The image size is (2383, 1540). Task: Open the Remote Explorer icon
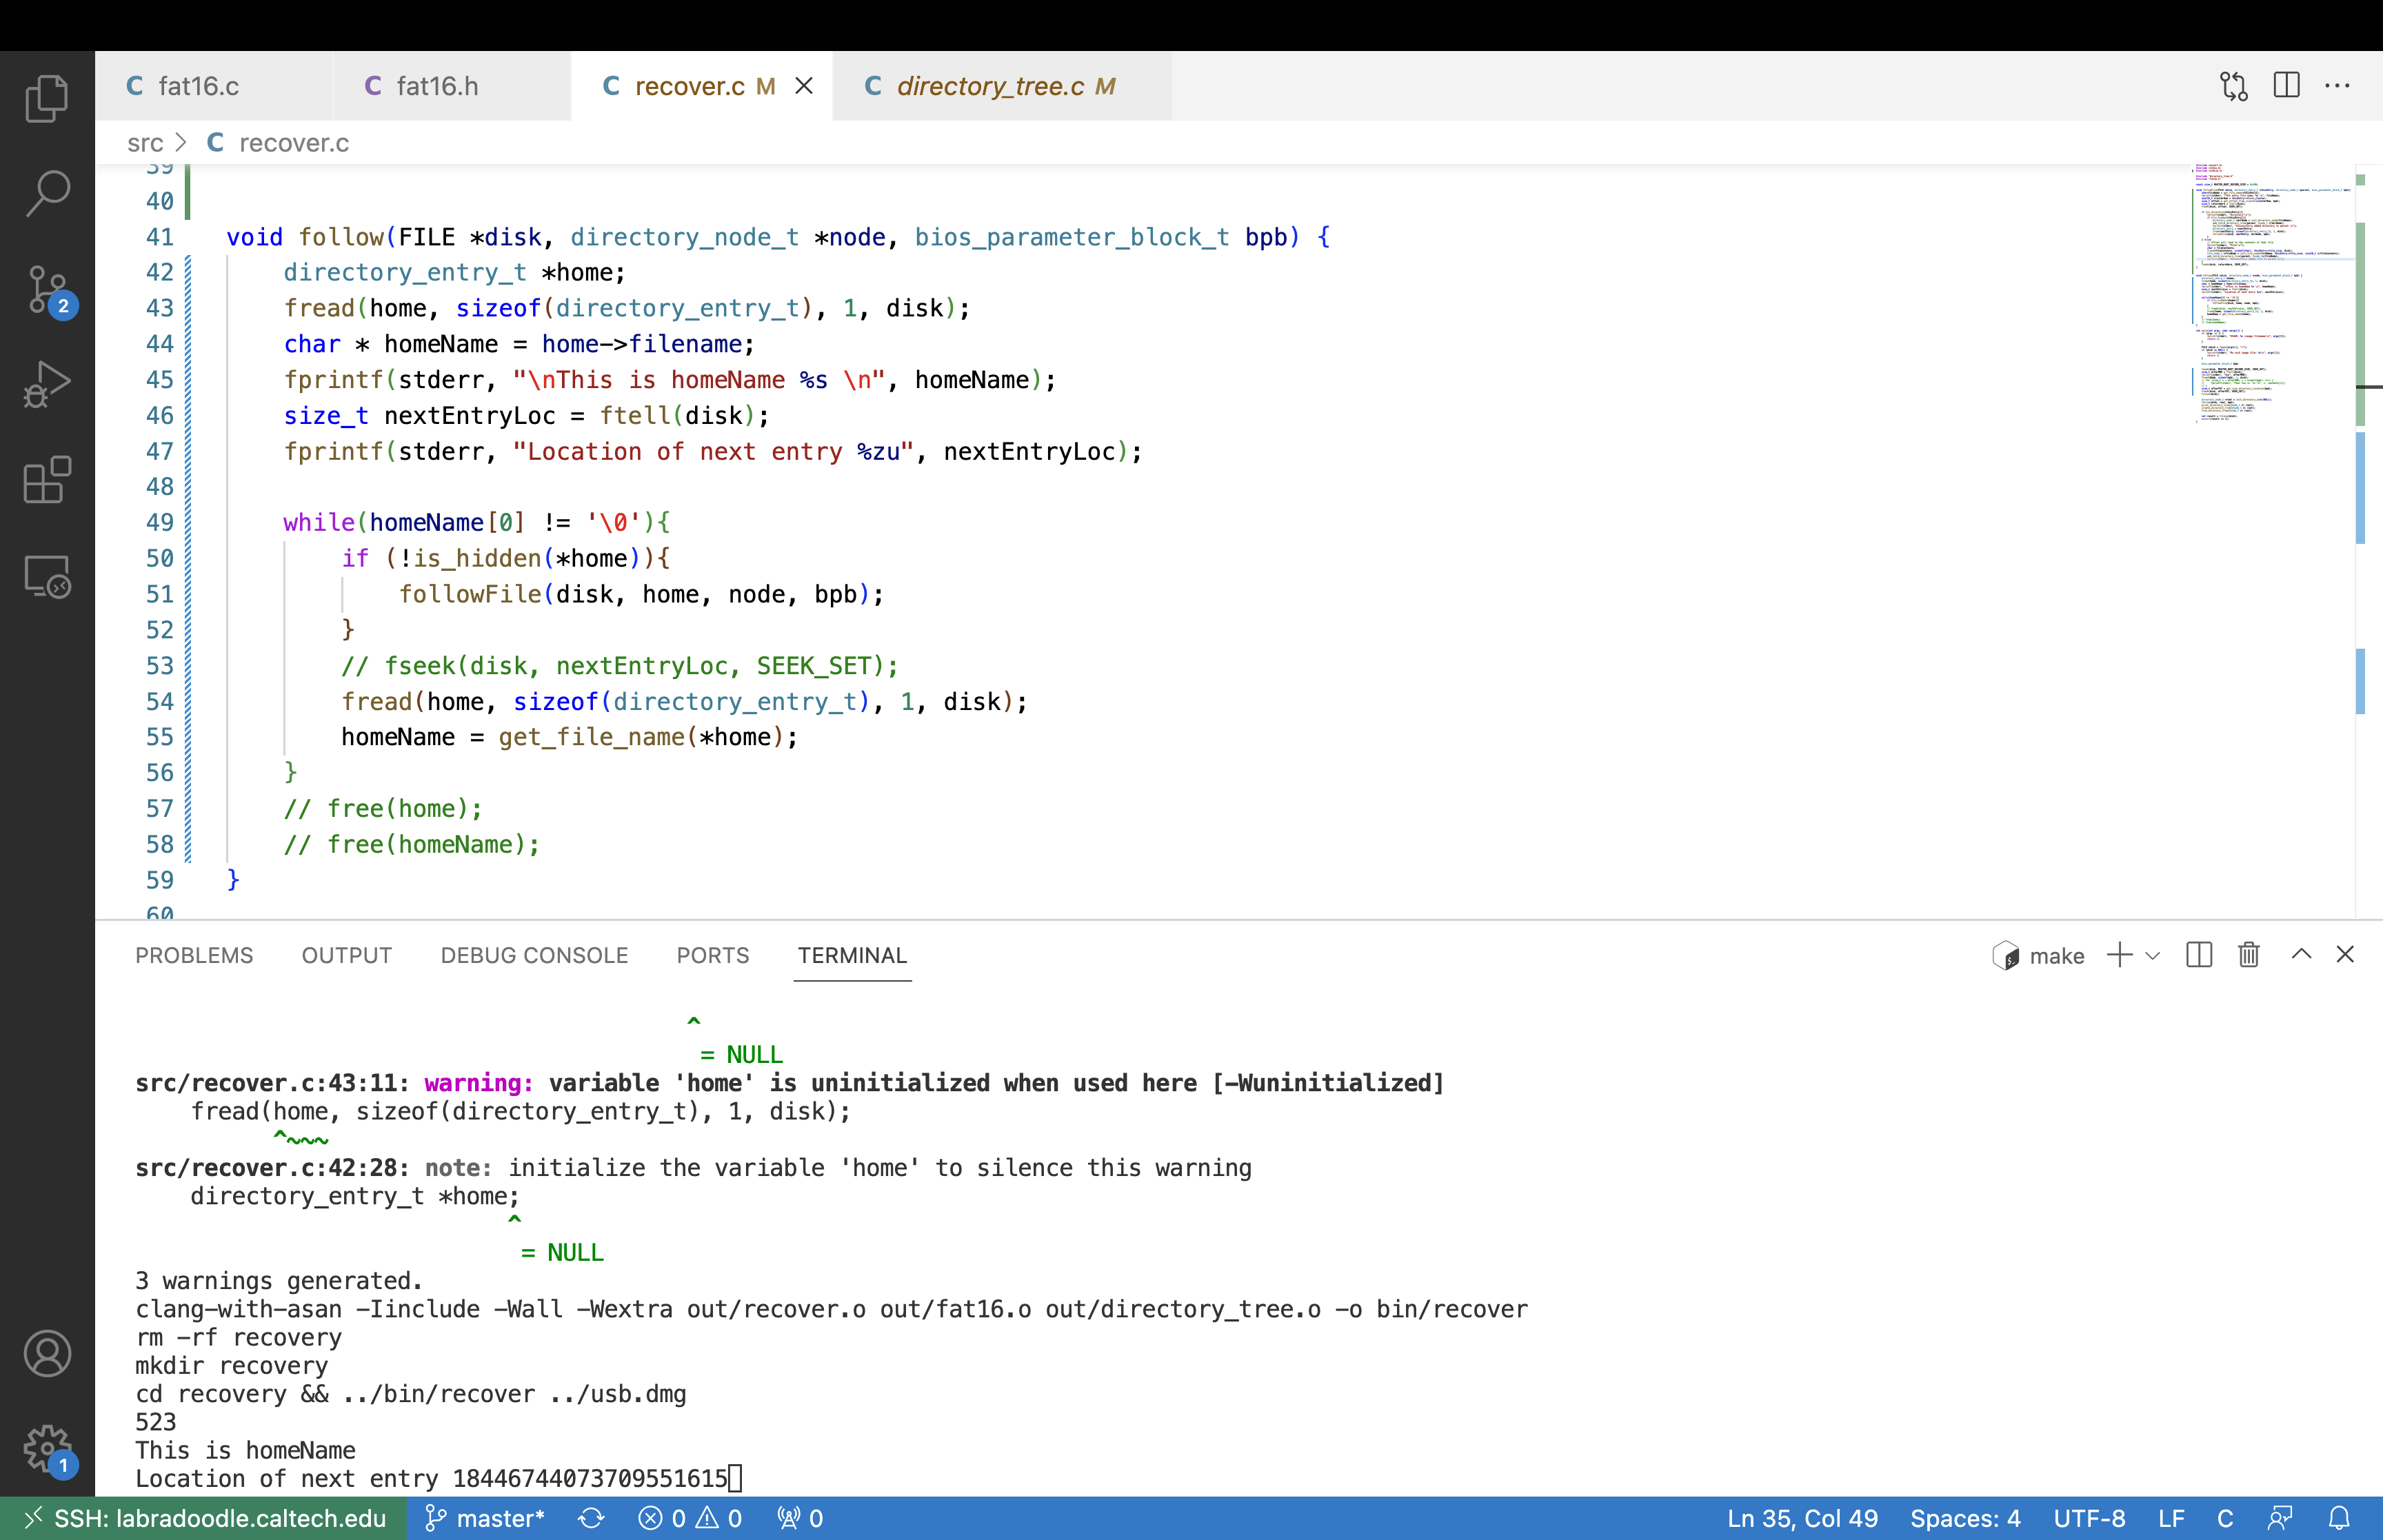pyautogui.click(x=47, y=577)
